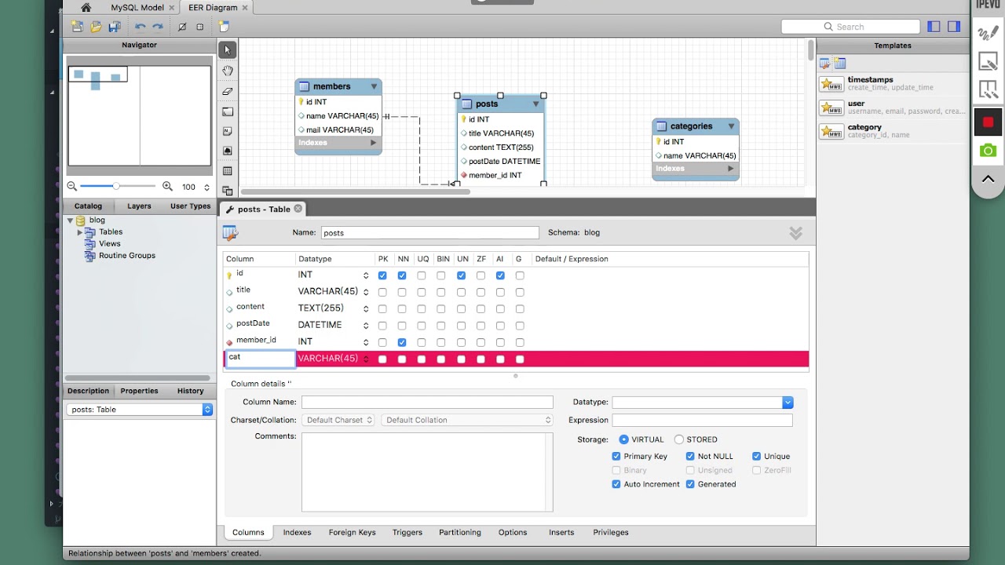
Task: Toggle NN checkbox in the content row
Action: (x=402, y=308)
